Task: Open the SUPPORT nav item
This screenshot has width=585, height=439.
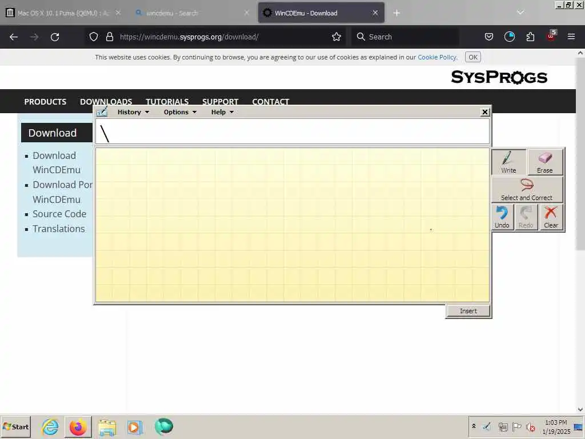Action: click(x=220, y=102)
